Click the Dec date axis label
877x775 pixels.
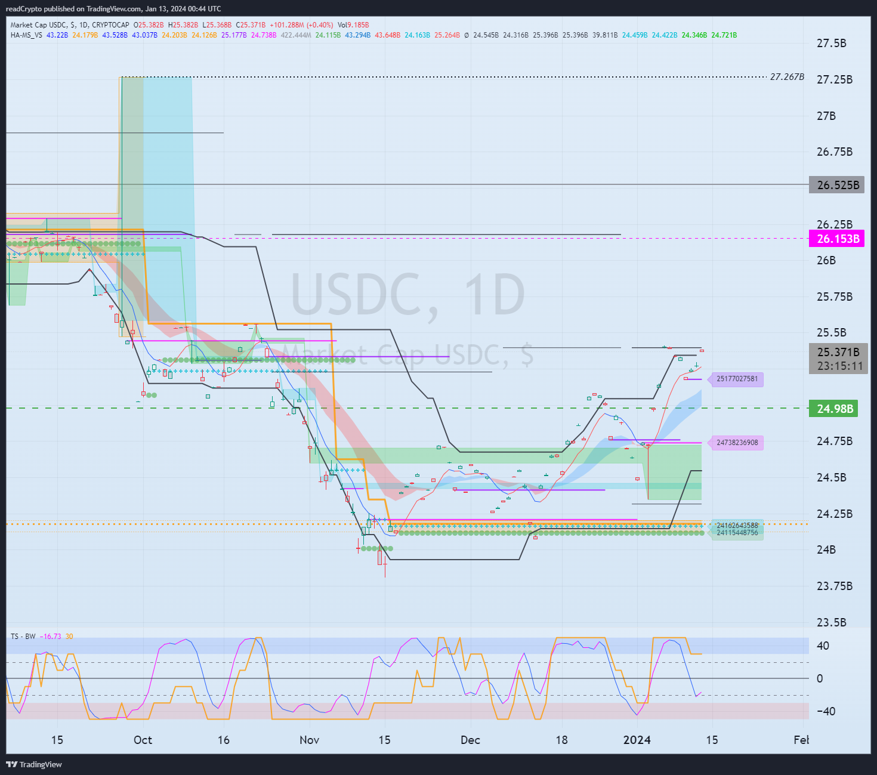pyautogui.click(x=470, y=740)
